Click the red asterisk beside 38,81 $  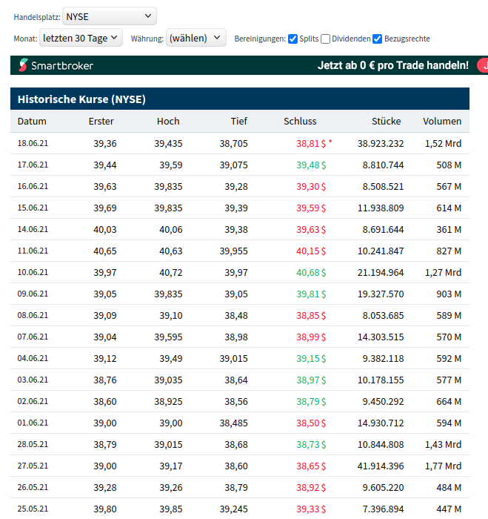click(x=330, y=142)
